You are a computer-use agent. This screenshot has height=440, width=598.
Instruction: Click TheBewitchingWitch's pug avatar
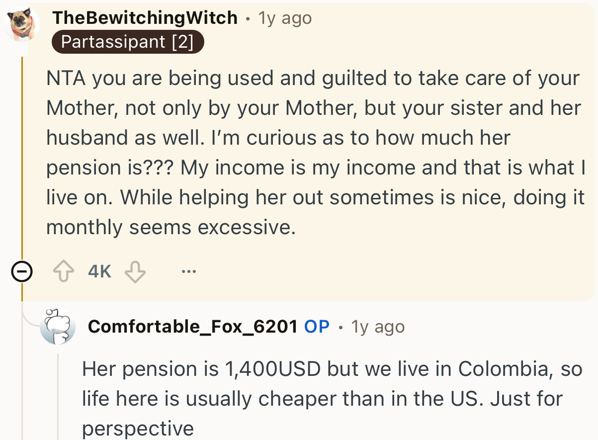(22, 22)
